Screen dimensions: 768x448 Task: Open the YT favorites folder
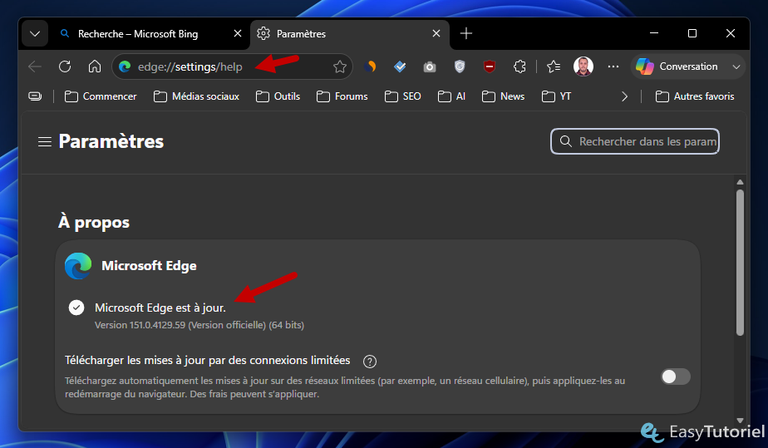click(556, 96)
